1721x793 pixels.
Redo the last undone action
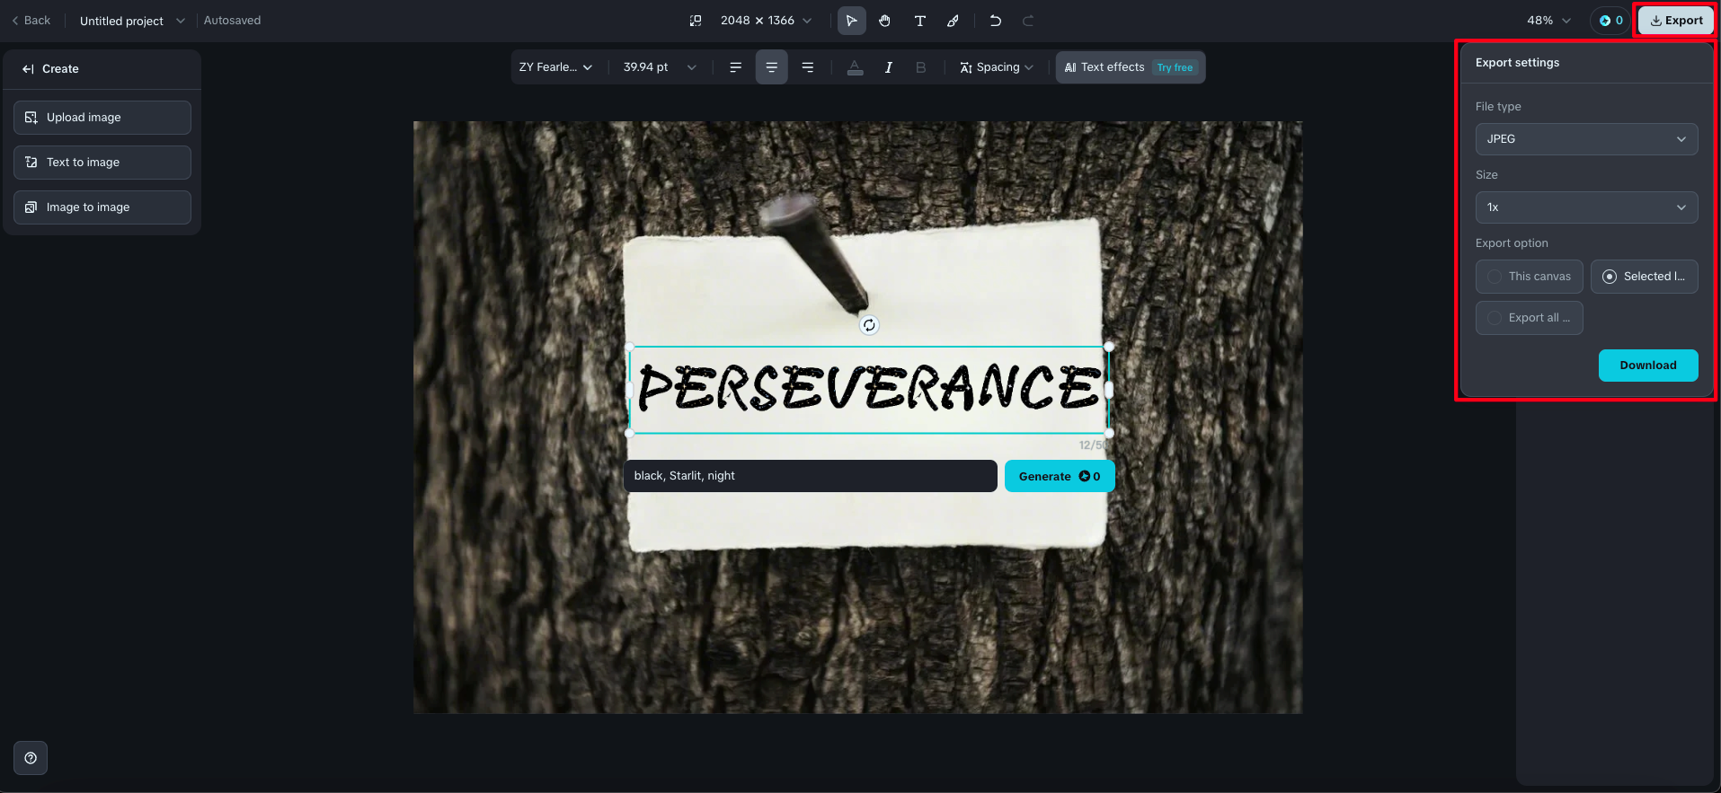(1028, 21)
